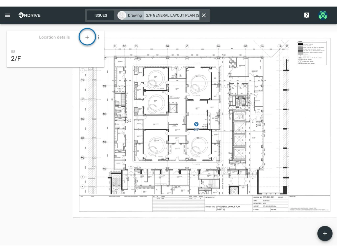This screenshot has width=337, height=252.
Task: Click the RDRIVE logo
Action: click(29, 15)
